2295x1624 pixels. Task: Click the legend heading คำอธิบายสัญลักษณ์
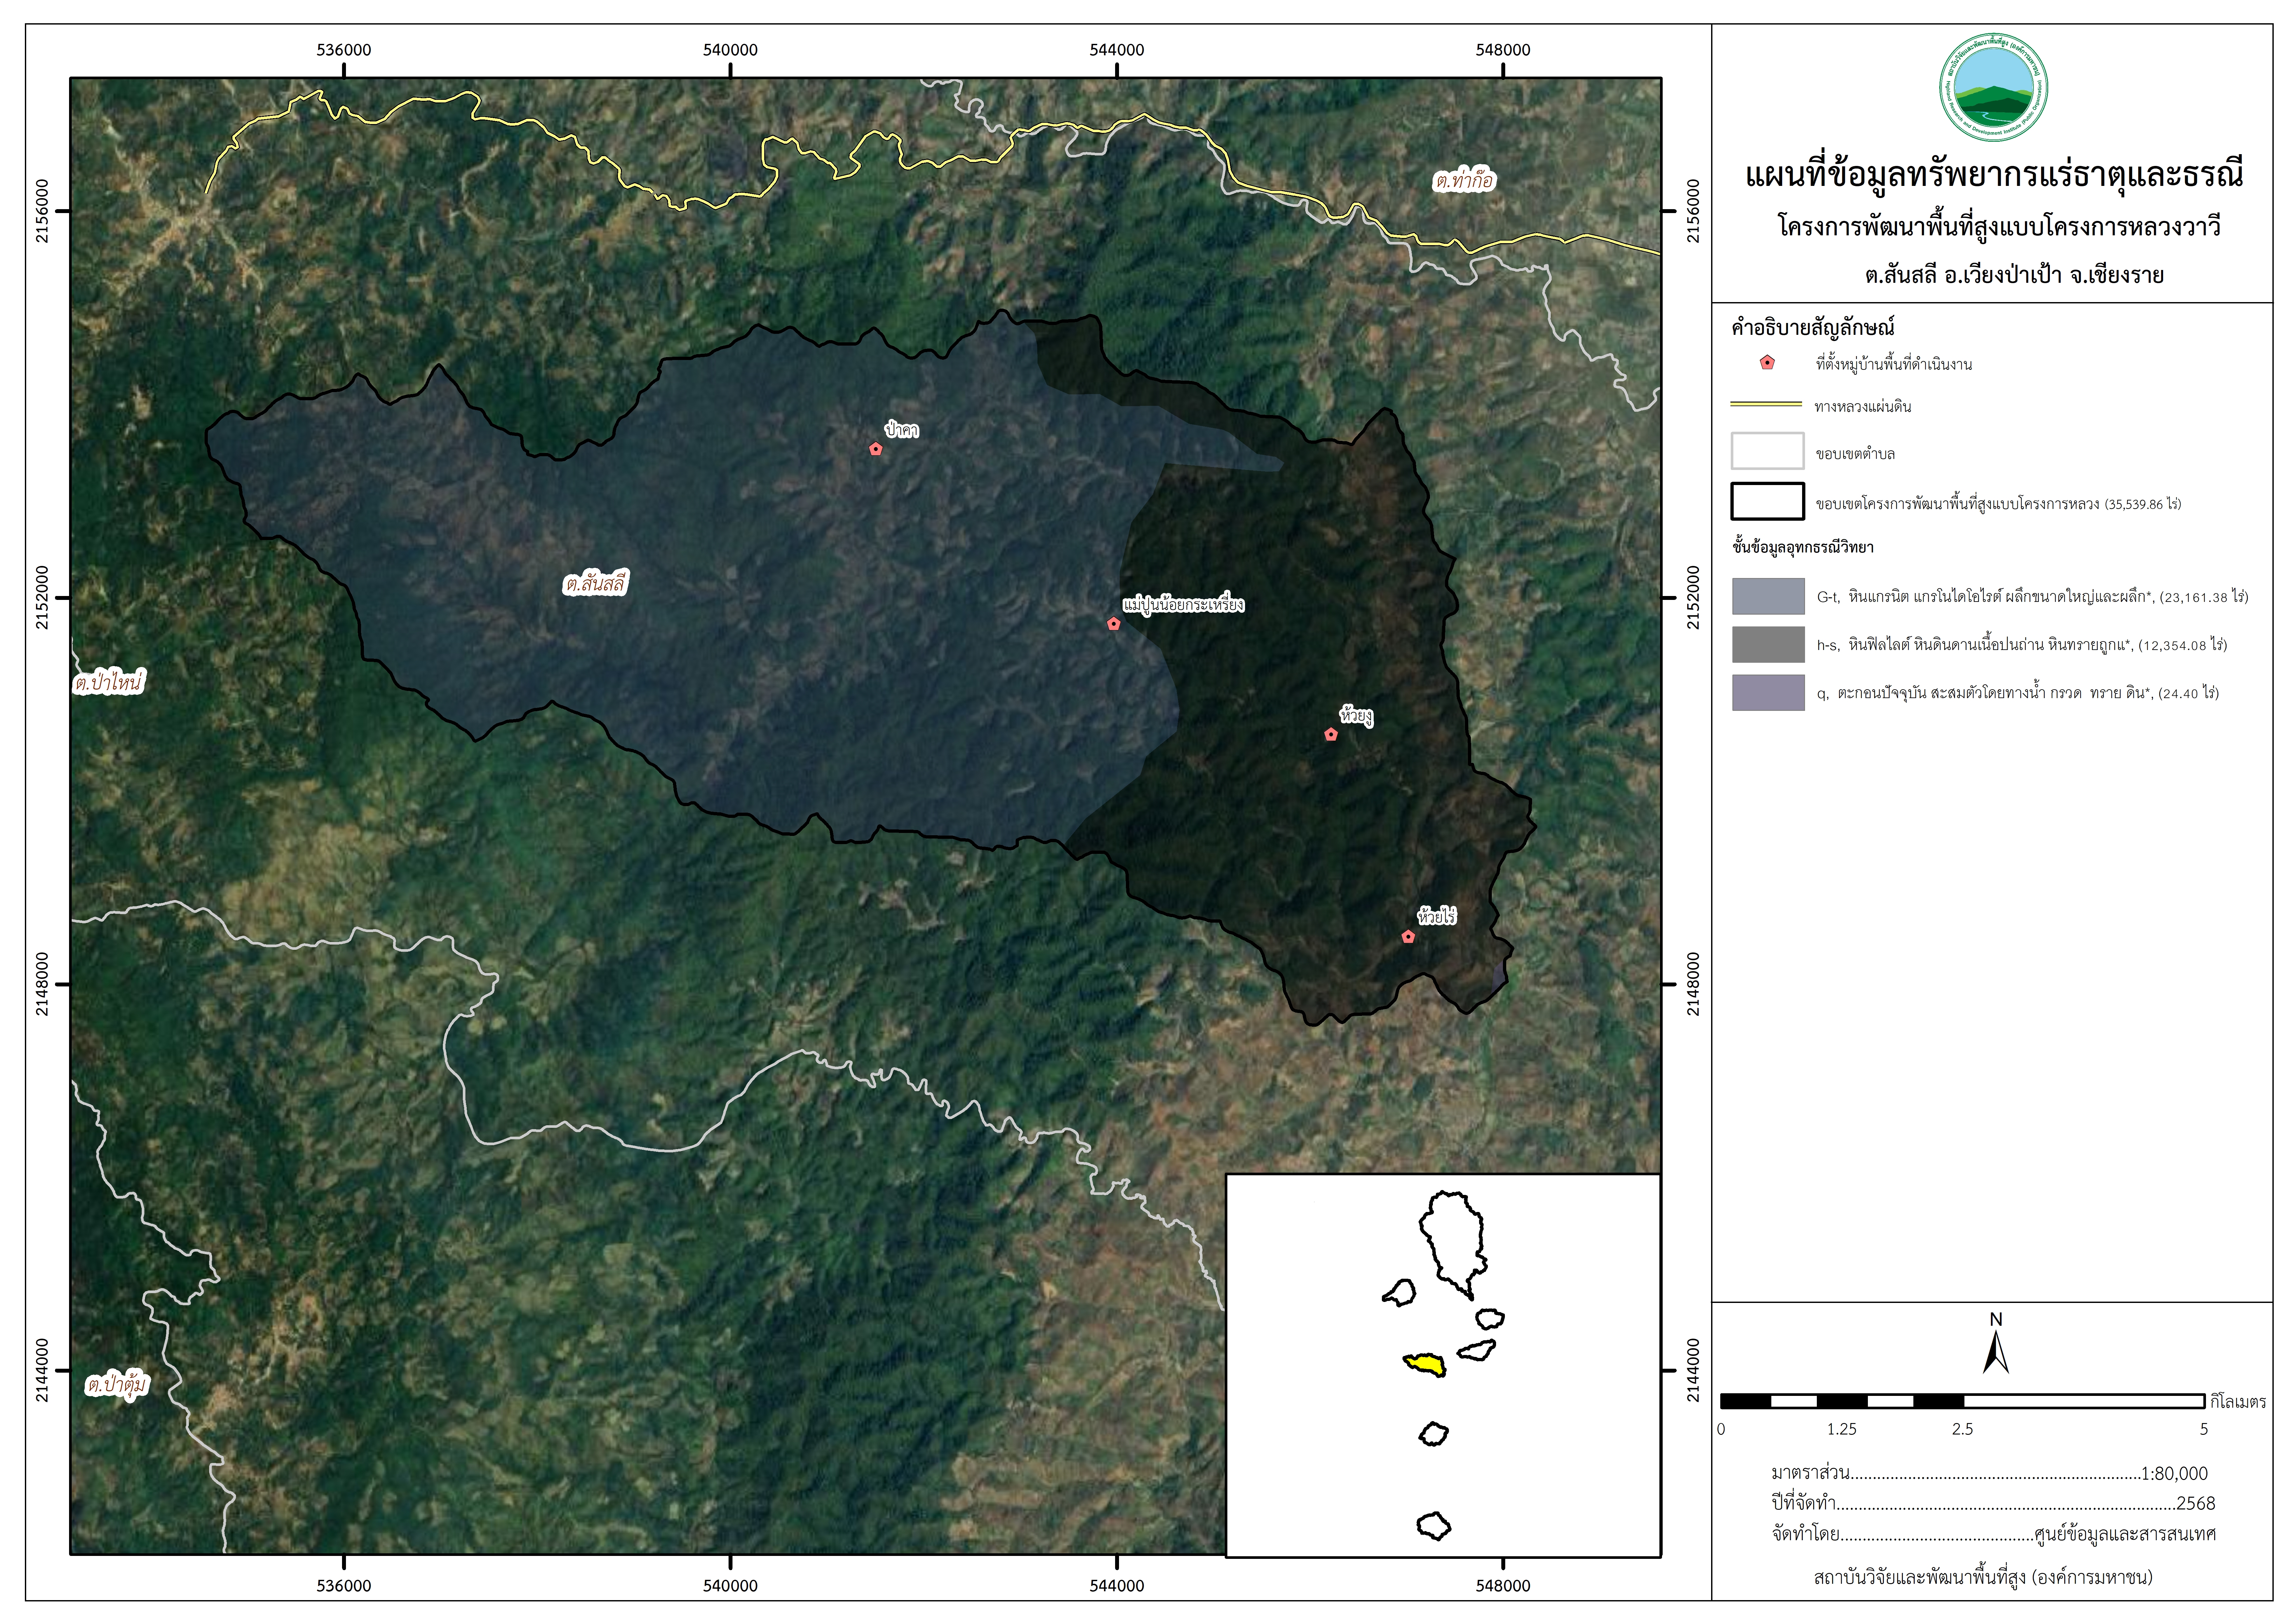[1813, 327]
